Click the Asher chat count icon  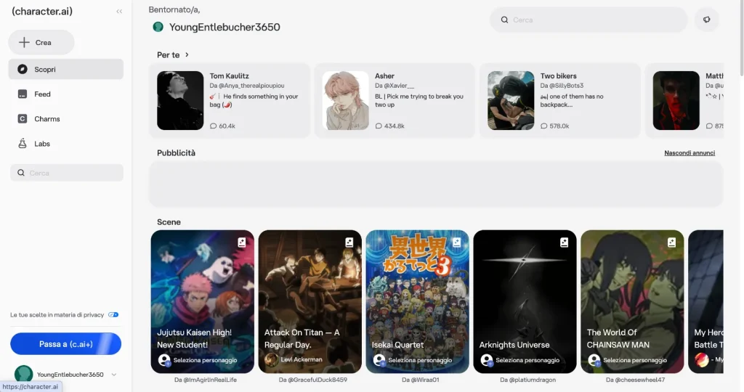[379, 126]
